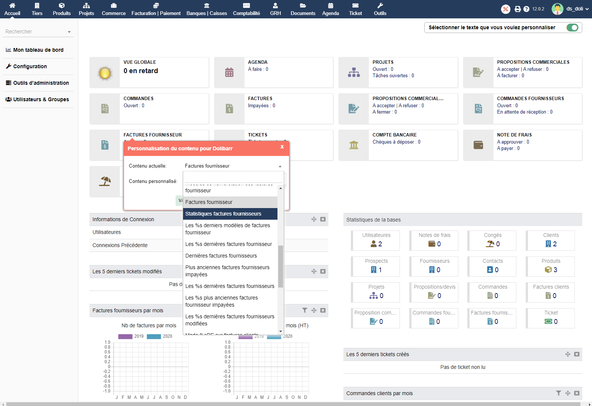Screen dimensions: 592x406
Task: Click the ds_doli user avatar
Action: coord(557,9)
